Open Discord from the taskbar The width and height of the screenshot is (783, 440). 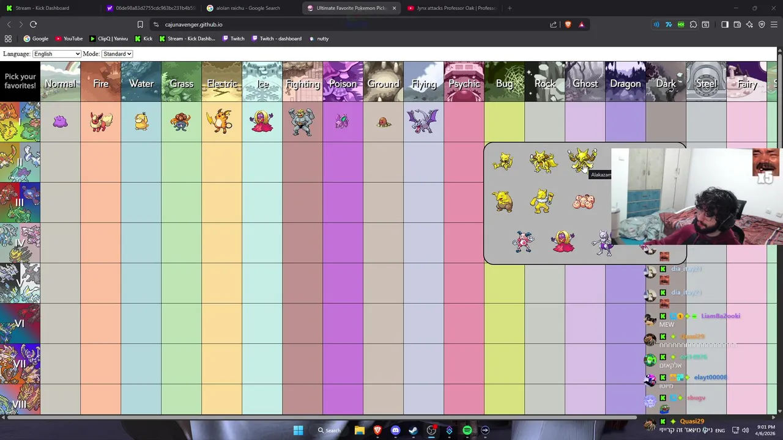click(x=395, y=430)
